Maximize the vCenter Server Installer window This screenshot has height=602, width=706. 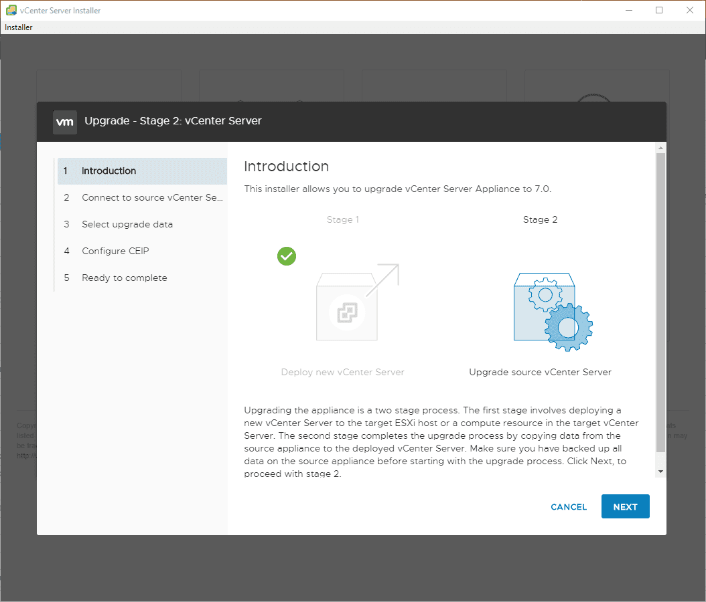point(659,11)
